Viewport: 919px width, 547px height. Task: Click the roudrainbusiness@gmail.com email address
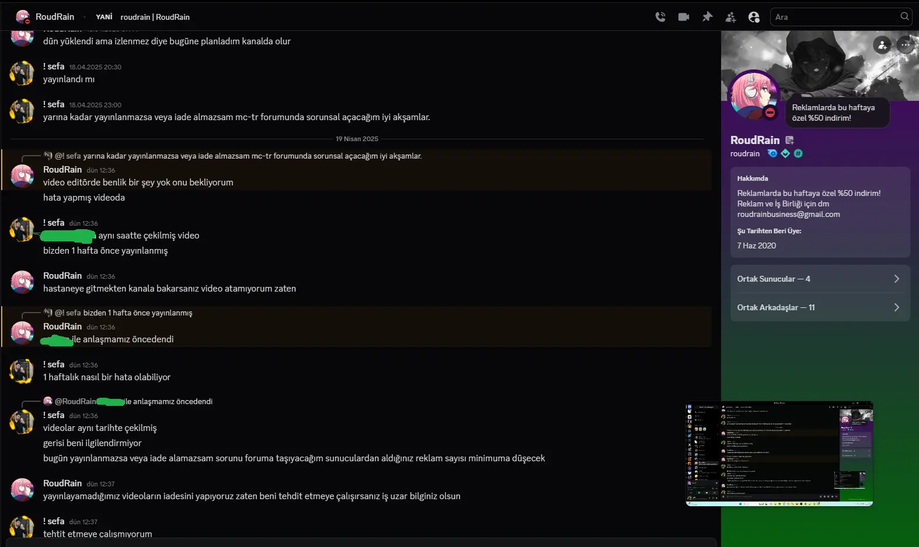pyautogui.click(x=788, y=214)
